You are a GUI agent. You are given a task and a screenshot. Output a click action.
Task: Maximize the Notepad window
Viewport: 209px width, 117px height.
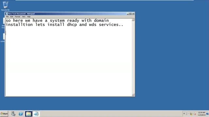point(130,14)
